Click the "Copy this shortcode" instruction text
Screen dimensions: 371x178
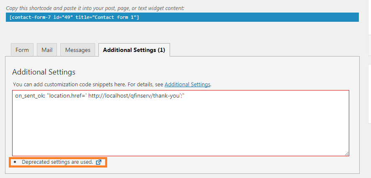[x=95, y=8]
